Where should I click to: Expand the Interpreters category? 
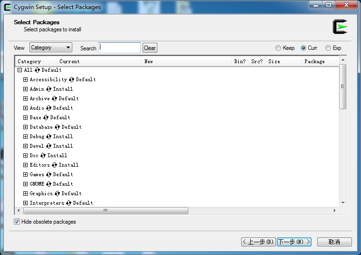25,203
